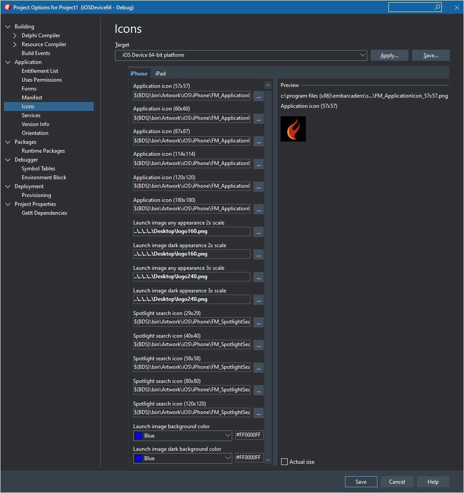The image size is (464, 493).
Task: Open Help for project options
Action: click(433, 481)
